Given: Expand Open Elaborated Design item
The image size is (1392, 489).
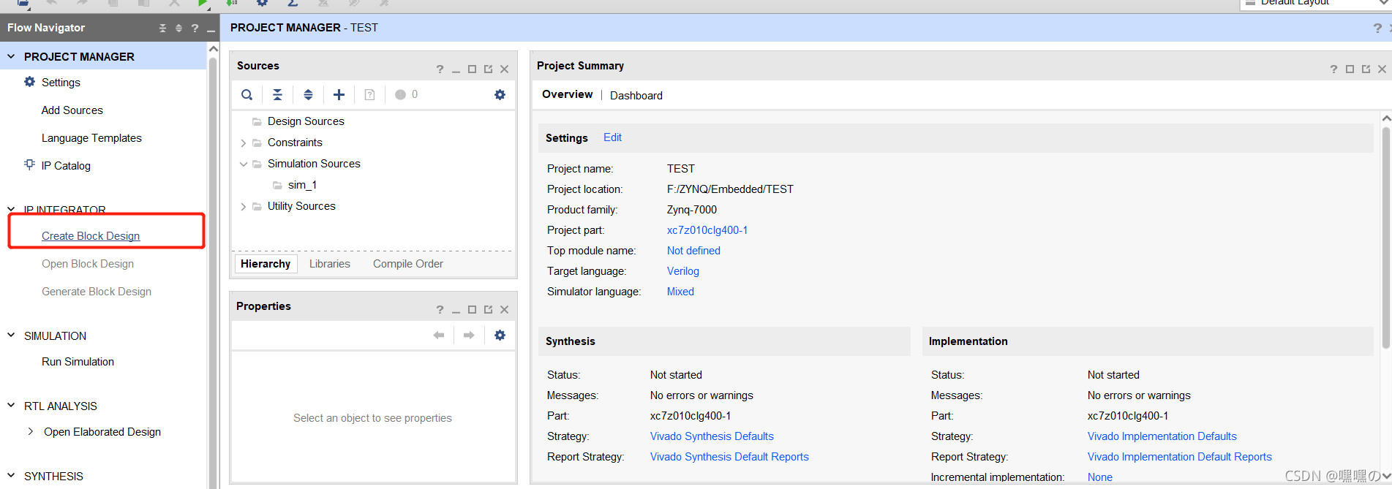Looking at the screenshot, I should [30, 431].
